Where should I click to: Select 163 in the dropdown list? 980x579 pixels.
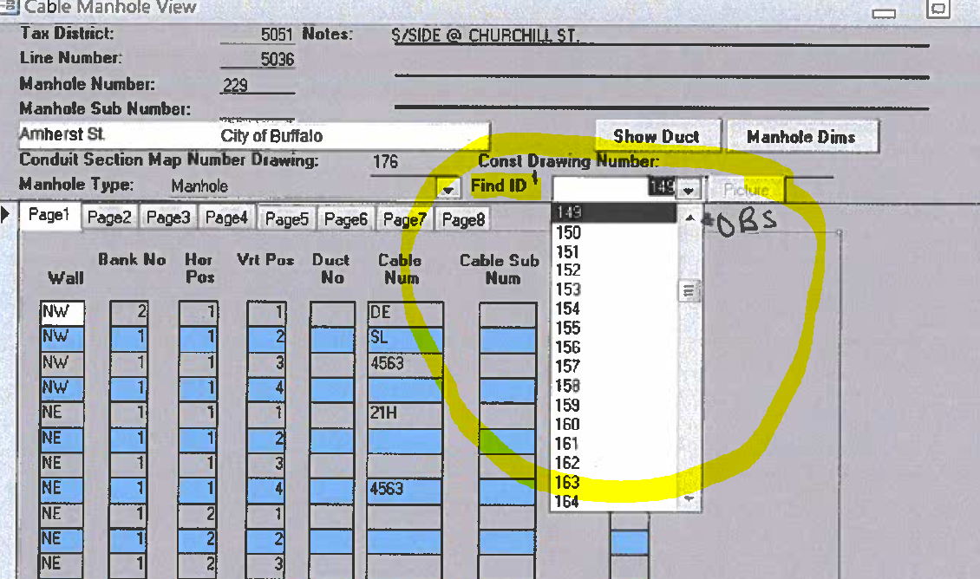coord(614,483)
